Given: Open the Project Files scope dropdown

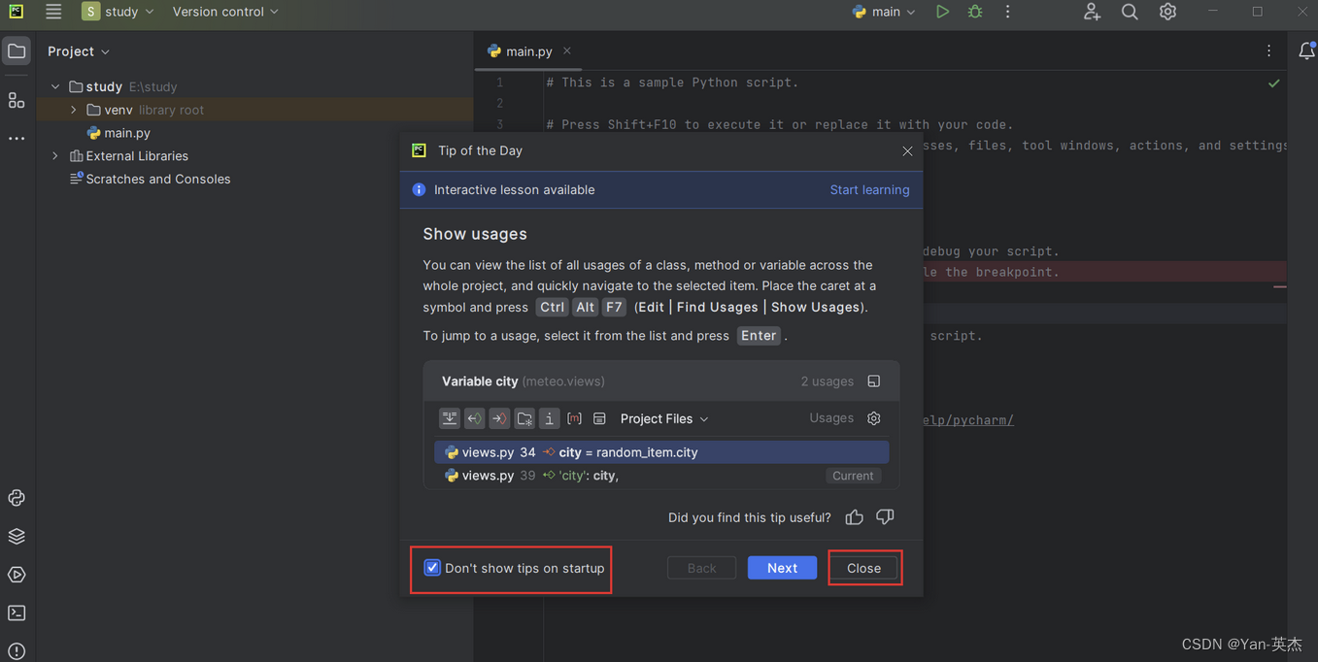Looking at the screenshot, I should point(663,418).
